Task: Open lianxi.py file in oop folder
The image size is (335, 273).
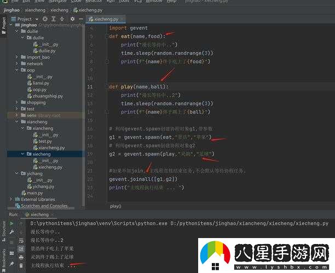Action: (x=38, y=83)
